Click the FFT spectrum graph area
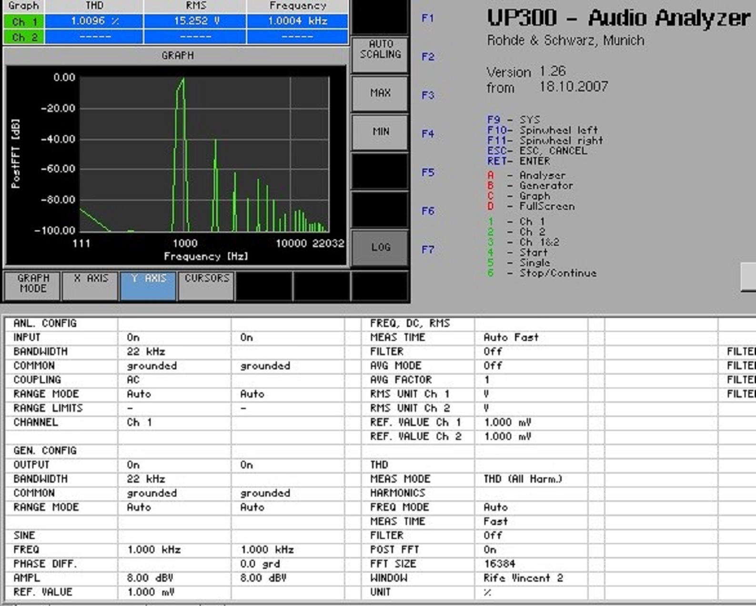The height and width of the screenshot is (606, 756). pos(204,154)
